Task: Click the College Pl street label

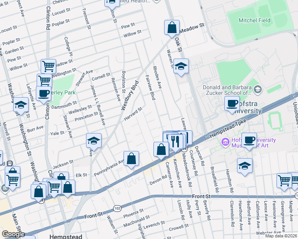Action: (x=69, y=47)
